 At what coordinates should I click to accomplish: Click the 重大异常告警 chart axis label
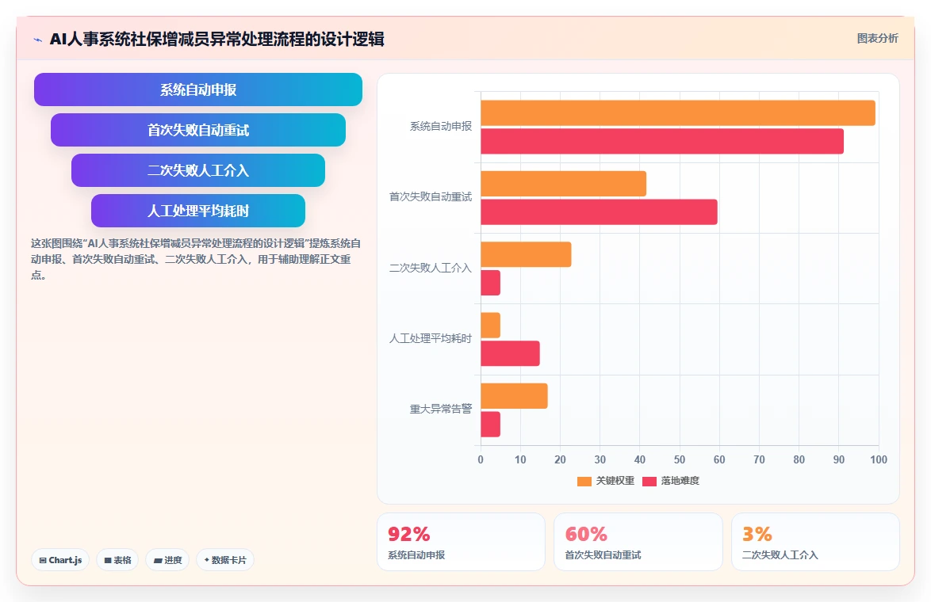[x=441, y=410]
